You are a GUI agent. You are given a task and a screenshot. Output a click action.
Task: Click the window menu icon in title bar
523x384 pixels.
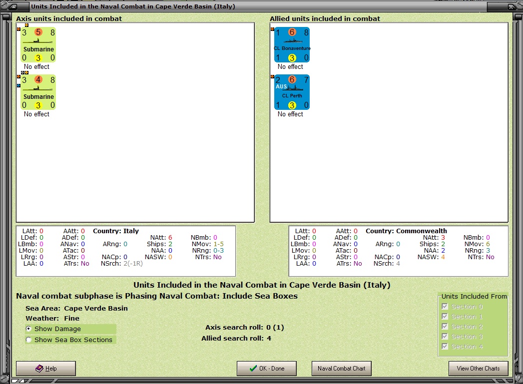pos(13,6)
